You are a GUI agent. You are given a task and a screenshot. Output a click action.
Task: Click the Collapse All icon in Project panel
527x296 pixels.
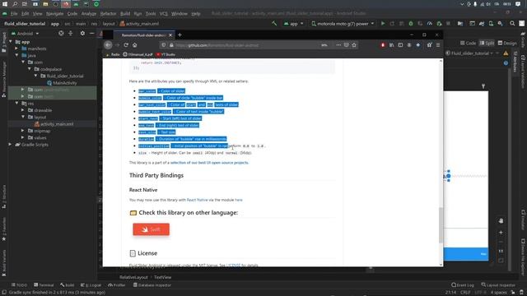[x=71, y=33]
